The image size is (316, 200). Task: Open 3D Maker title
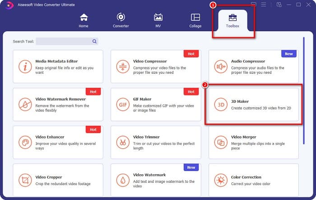click(240, 101)
